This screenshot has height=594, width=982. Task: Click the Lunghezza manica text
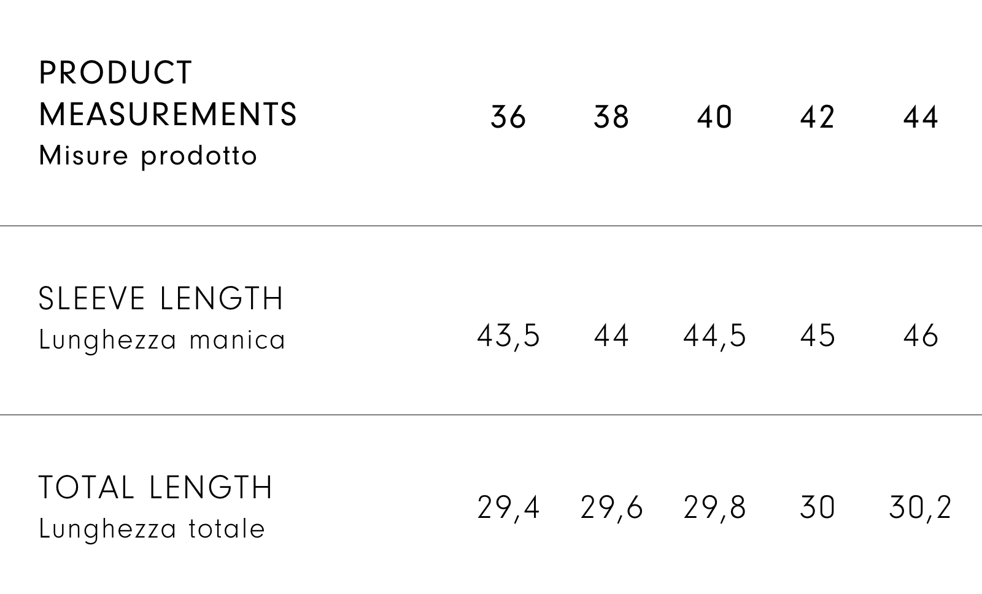(162, 340)
